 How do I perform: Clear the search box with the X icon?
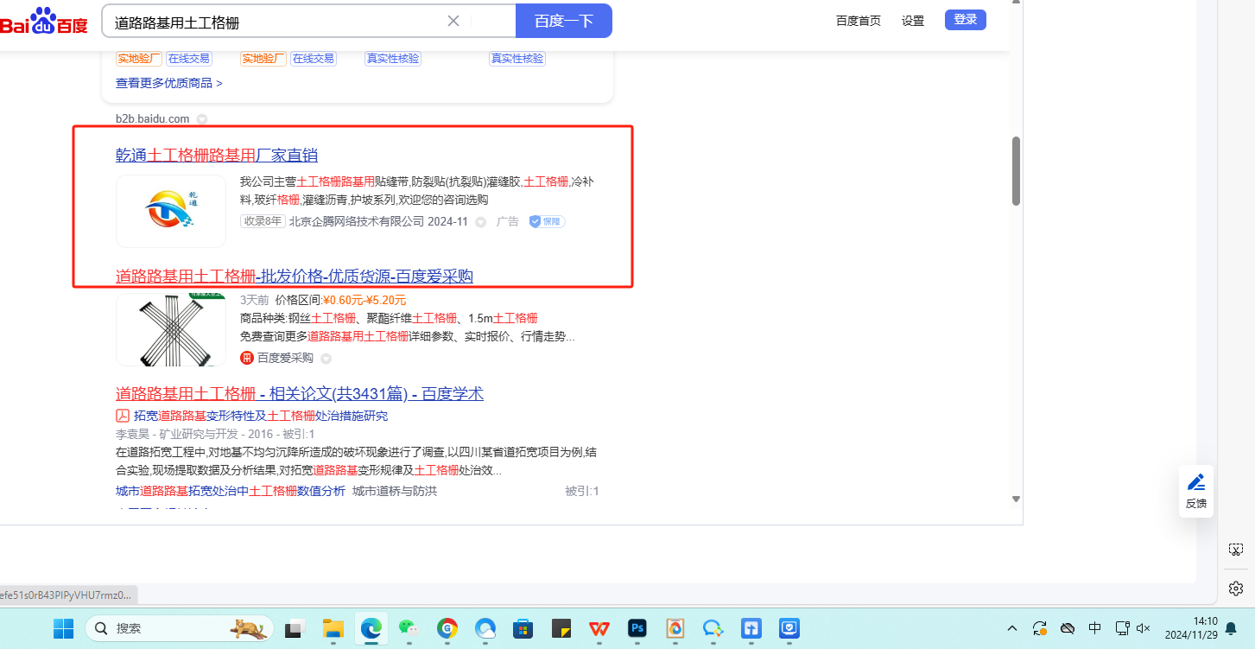[453, 21]
